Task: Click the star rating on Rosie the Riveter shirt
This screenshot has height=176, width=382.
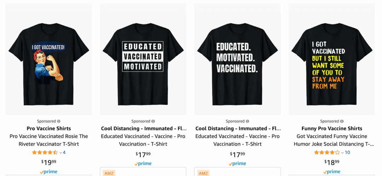Action: pos(45,153)
